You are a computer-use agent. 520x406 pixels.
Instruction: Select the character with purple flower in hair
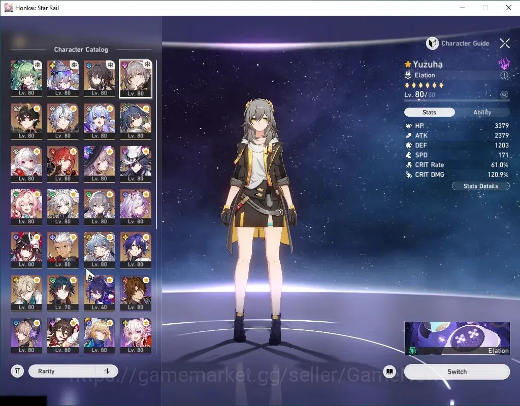point(26,336)
